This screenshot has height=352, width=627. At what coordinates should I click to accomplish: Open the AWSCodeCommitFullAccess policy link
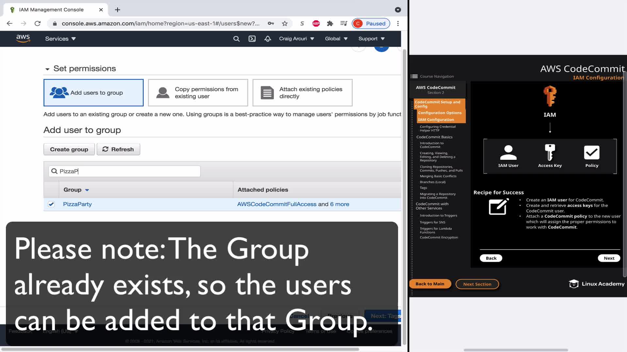point(277,204)
